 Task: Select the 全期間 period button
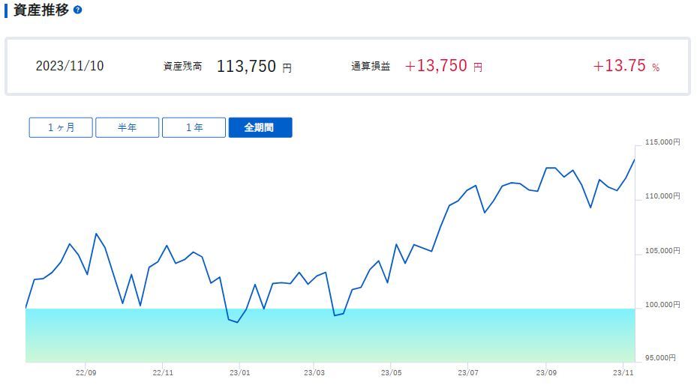point(260,127)
